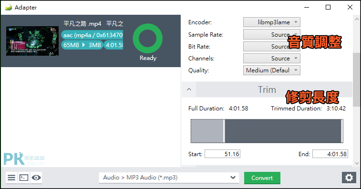This screenshot has height=189, width=361.
Task: Click the scrollbar down arrow
Action: tap(357, 163)
